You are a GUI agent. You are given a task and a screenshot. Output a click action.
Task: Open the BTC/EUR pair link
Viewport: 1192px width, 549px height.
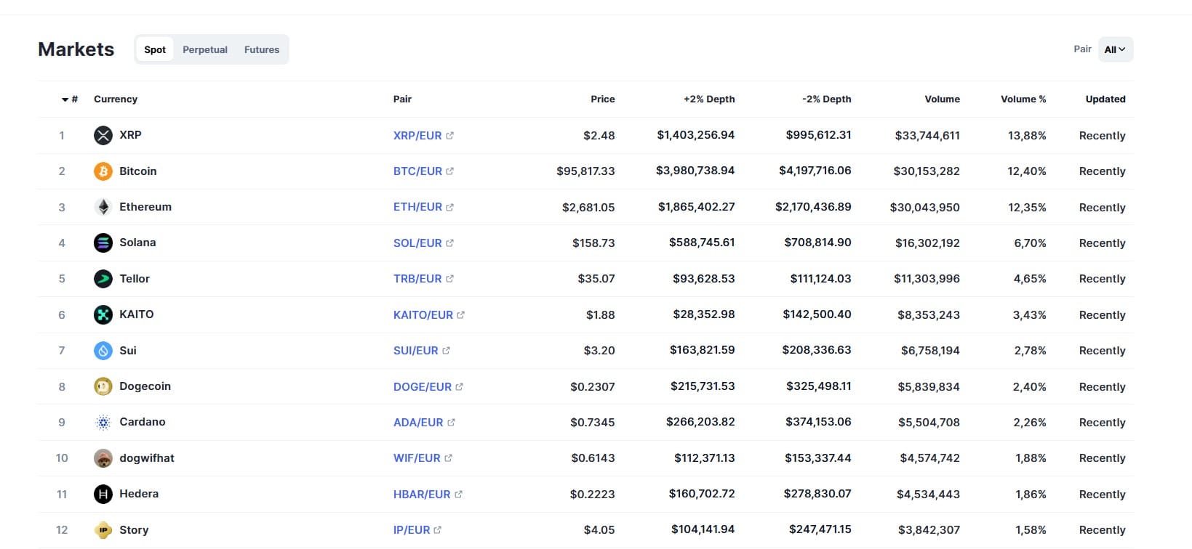point(417,171)
